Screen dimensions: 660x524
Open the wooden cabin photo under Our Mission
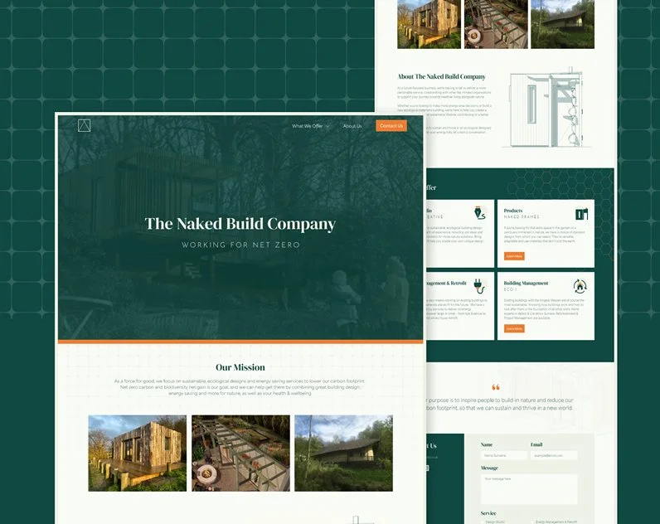click(x=137, y=453)
